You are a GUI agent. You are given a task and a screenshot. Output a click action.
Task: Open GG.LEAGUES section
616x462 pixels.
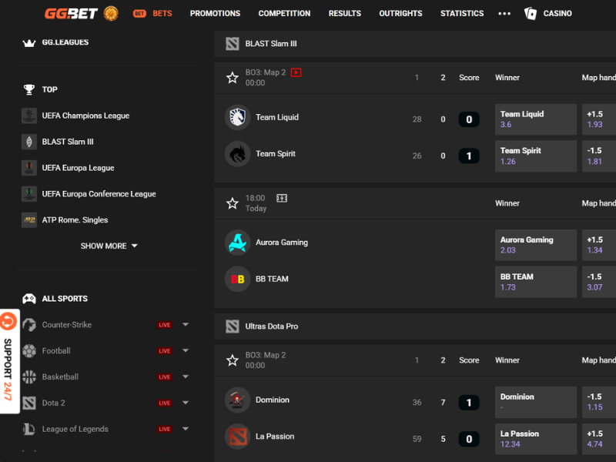pos(65,42)
